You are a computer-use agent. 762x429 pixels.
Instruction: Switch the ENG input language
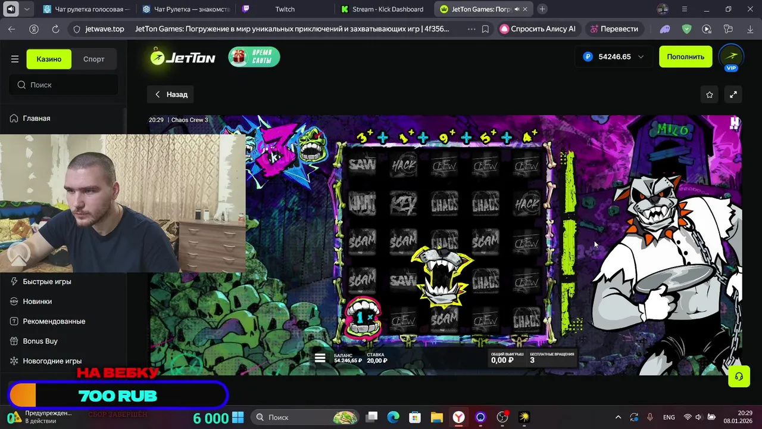669,417
